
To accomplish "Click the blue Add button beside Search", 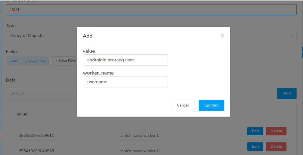I will coord(287,93).
